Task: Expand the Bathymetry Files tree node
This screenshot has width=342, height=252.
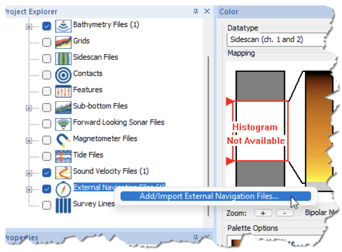Action: point(29,27)
